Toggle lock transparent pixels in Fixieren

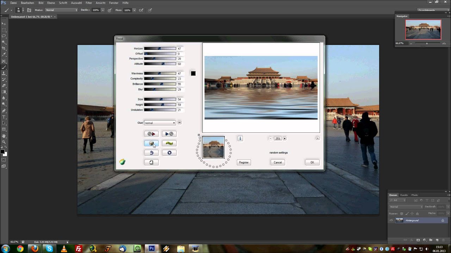[401, 214]
